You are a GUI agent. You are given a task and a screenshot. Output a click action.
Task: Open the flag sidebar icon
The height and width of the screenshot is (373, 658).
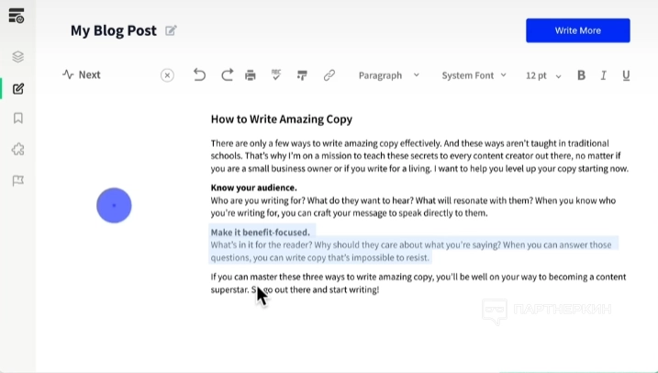(x=18, y=181)
